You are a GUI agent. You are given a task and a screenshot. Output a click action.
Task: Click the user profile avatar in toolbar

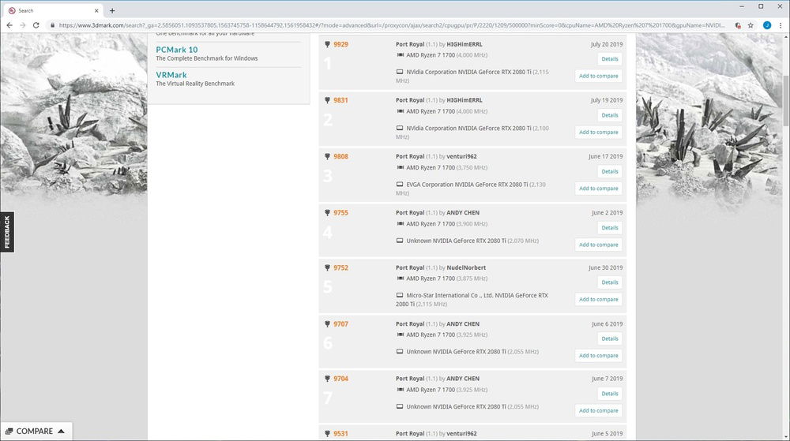(766, 25)
